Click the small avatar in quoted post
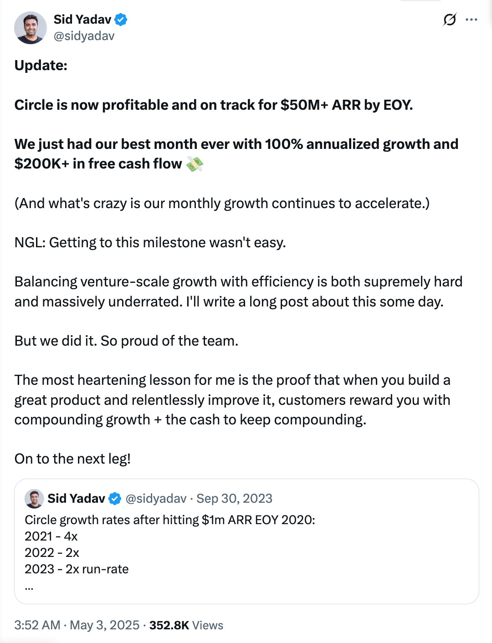492x643 pixels. [34, 499]
